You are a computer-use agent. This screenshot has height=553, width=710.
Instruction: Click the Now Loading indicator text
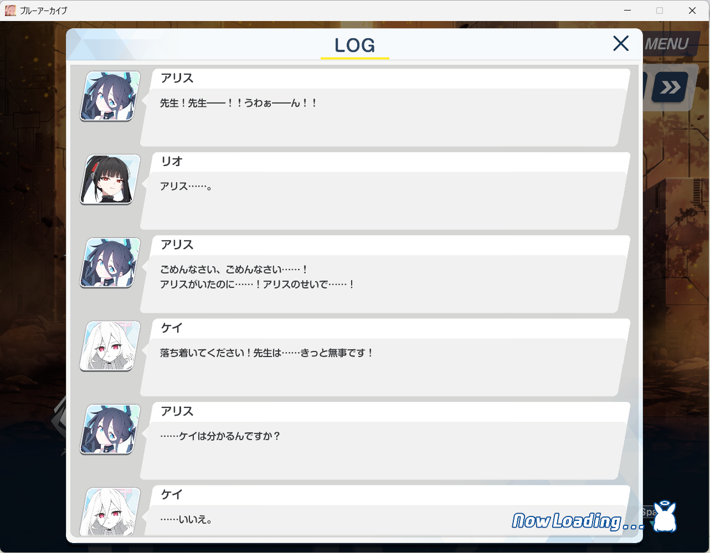(578, 521)
